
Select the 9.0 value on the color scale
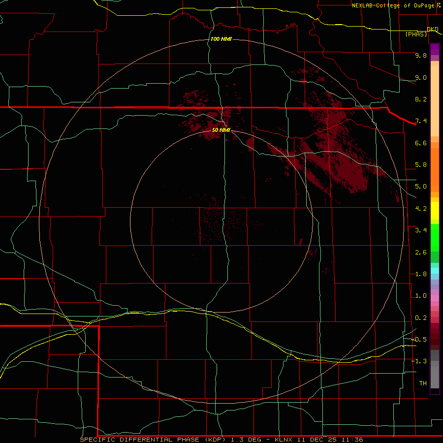(421, 77)
